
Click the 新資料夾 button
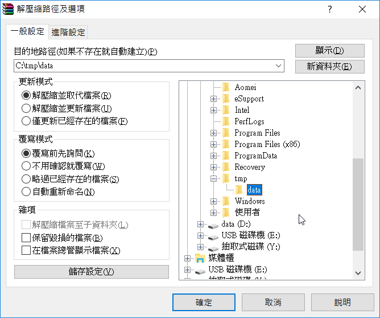(329, 66)
